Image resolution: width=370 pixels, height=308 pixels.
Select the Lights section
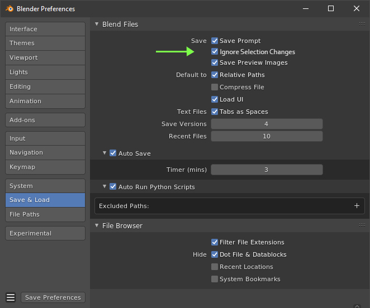45,72
